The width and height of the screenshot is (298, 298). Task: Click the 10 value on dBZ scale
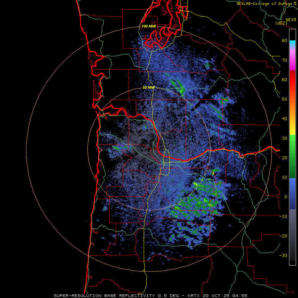click(x=284, y=177)
